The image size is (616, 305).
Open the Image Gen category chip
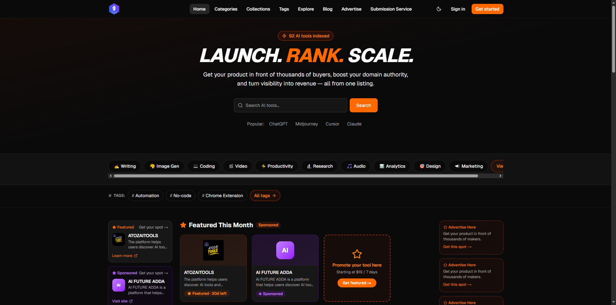point(164,166)
